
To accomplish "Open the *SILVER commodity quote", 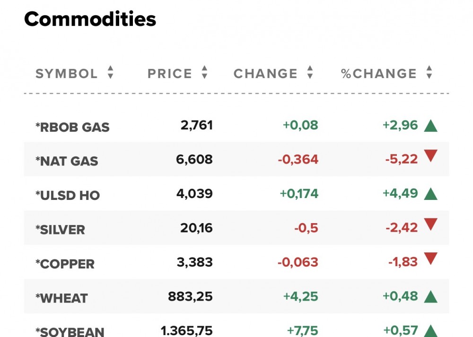I will pyautogui.click(x=60, y=230).
